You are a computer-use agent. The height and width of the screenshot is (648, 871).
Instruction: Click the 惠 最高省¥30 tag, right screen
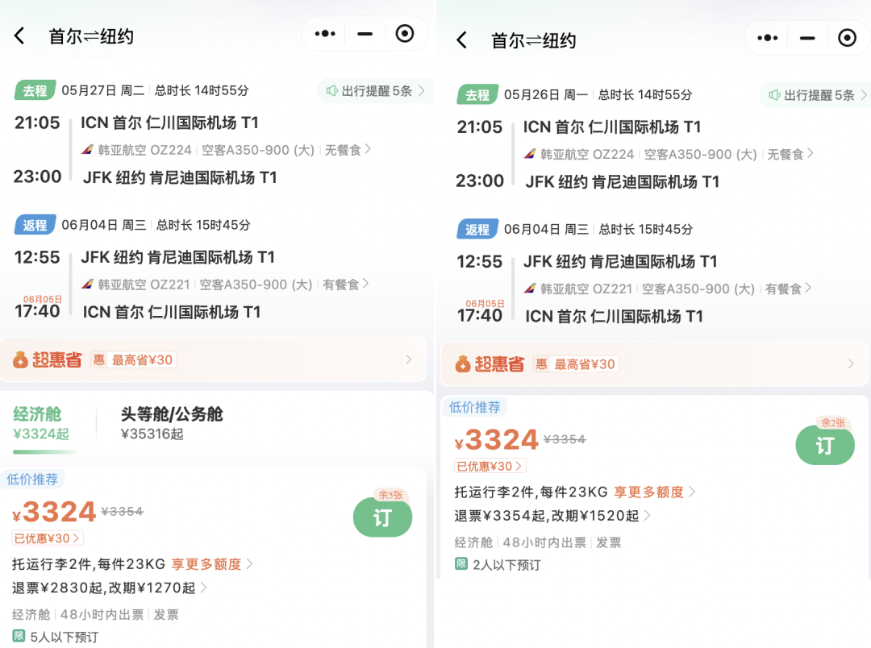[576, 364]
